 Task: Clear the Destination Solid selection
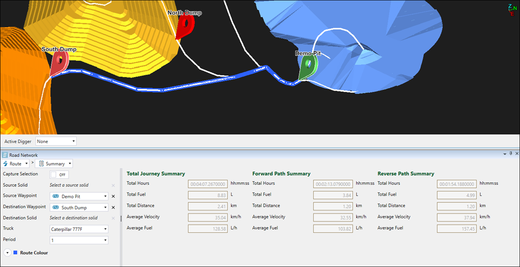click(113, 218)
